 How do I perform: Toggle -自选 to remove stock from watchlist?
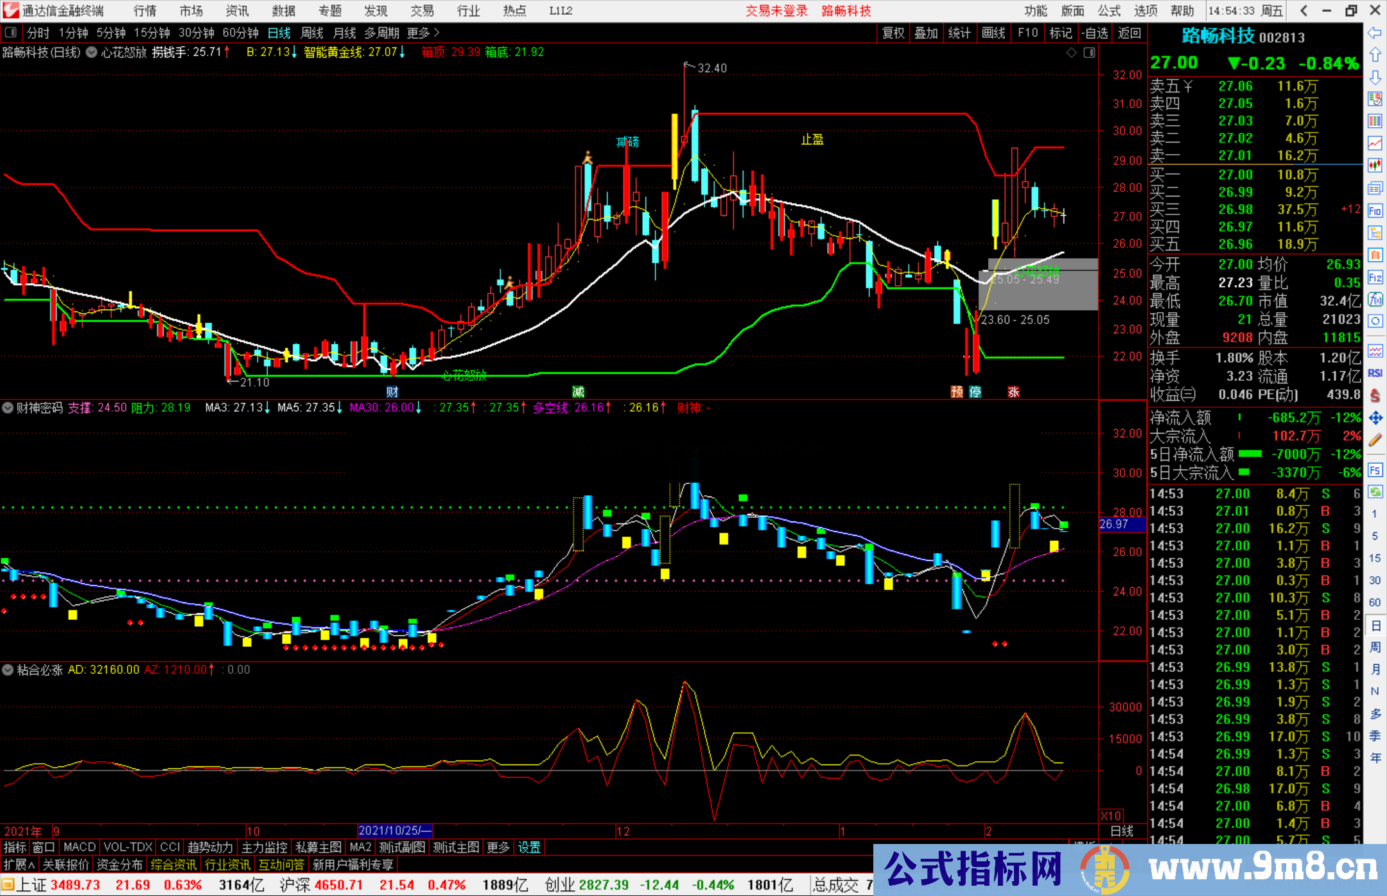click(1095, 33)
